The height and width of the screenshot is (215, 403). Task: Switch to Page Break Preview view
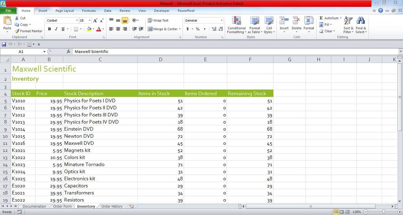(x=348, y=212)
